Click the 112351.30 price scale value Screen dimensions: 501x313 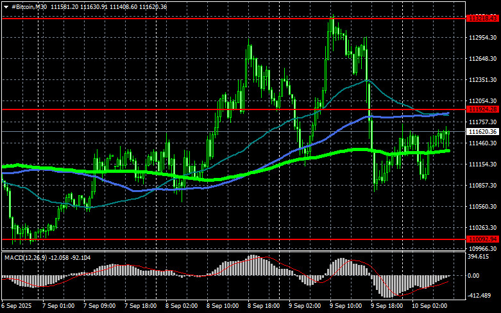(482, 79)
